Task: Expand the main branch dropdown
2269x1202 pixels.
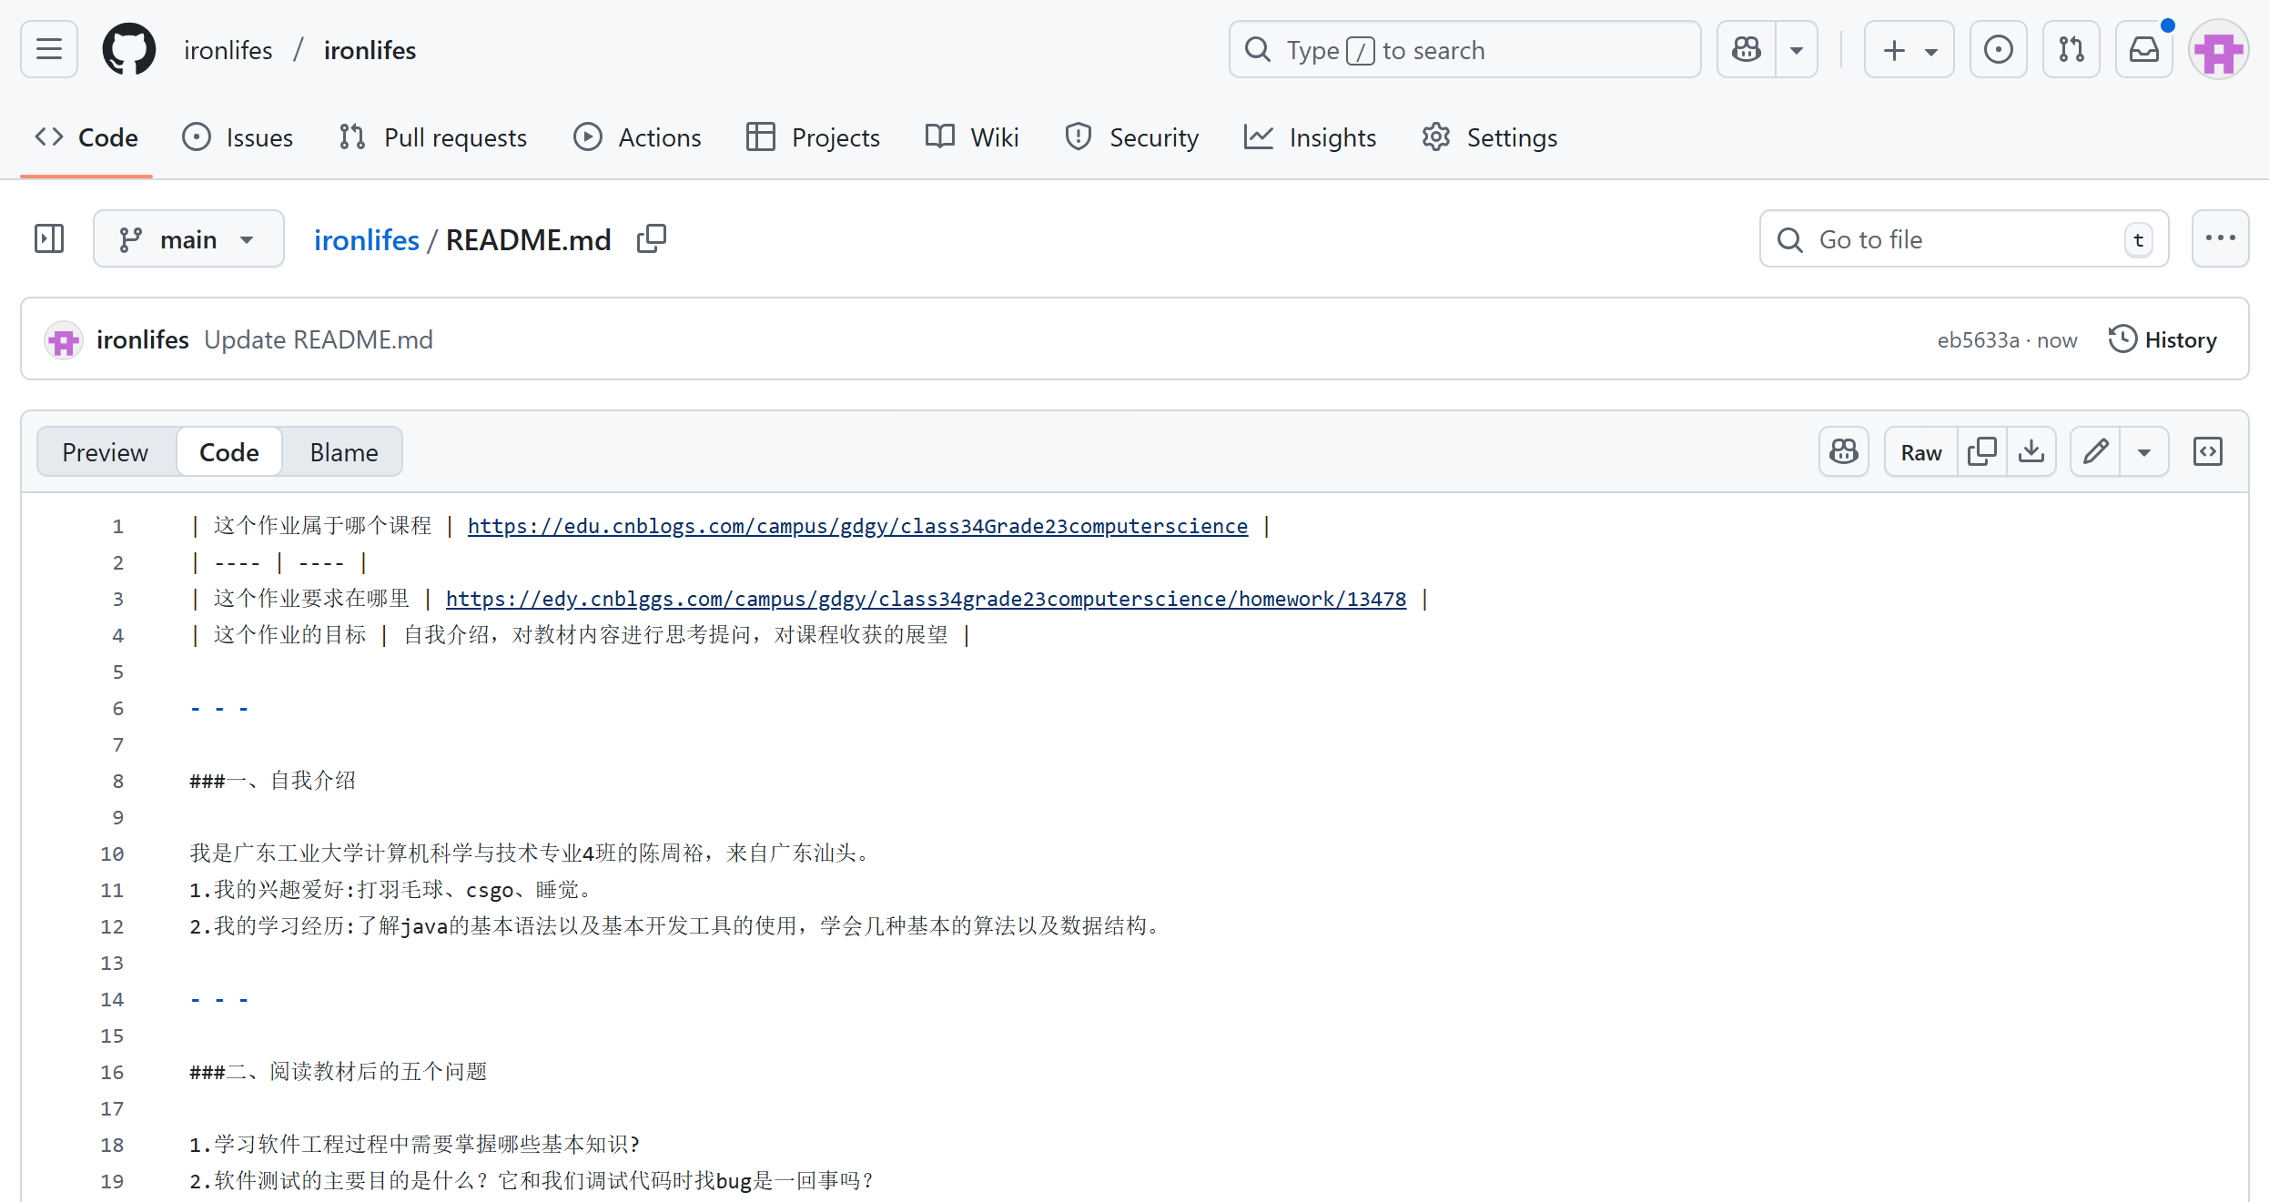Action: click(x=188, y=239)
